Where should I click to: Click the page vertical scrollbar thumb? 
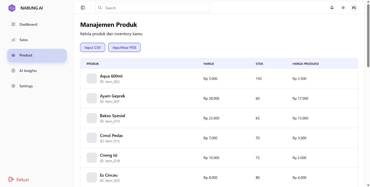[x=368, y=35]
